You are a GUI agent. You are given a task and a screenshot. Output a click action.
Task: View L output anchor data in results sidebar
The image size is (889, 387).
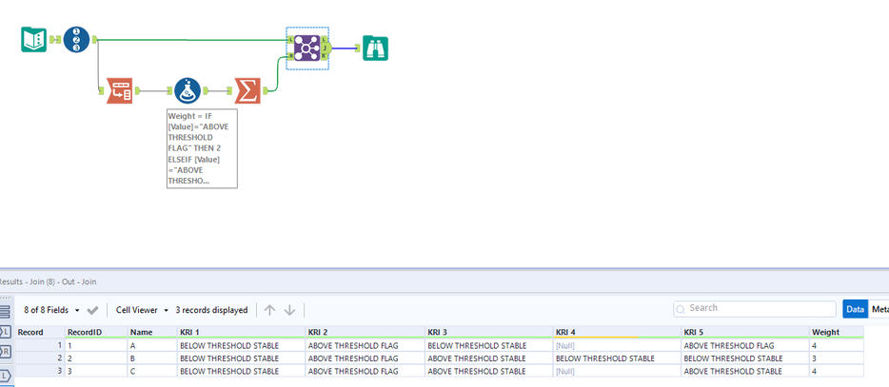[x=5, y=375]
